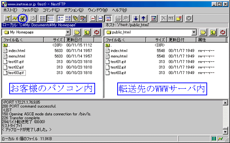Viewport: 230px width, 143px height.
Task: Select host menu.html file
Action: tap(116, 56)
